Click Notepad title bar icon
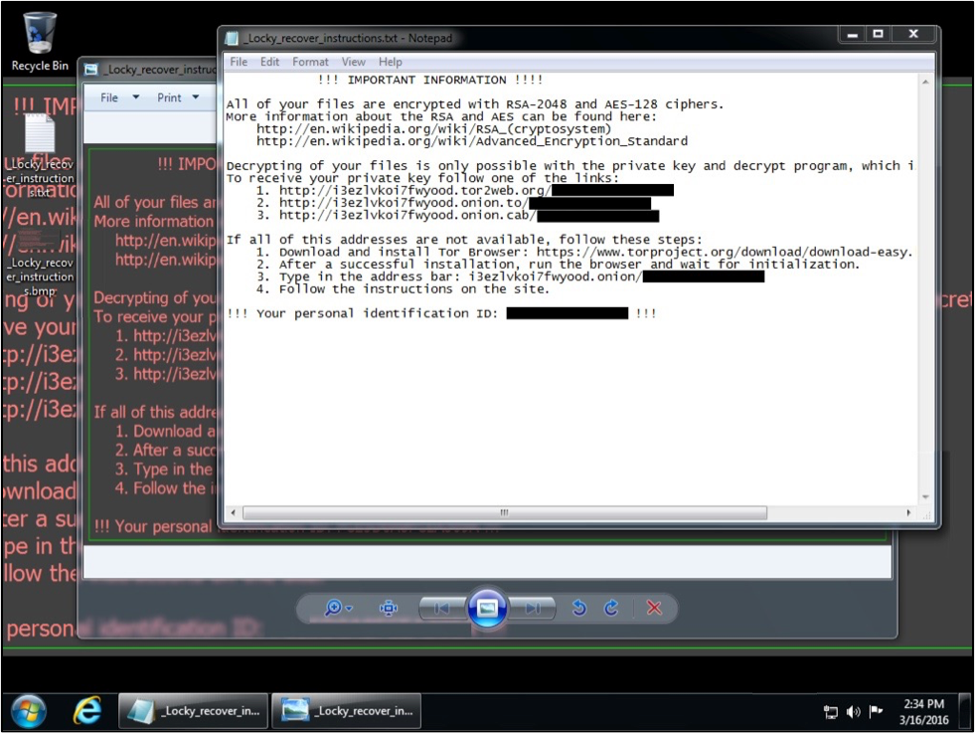 click(232, 38)
